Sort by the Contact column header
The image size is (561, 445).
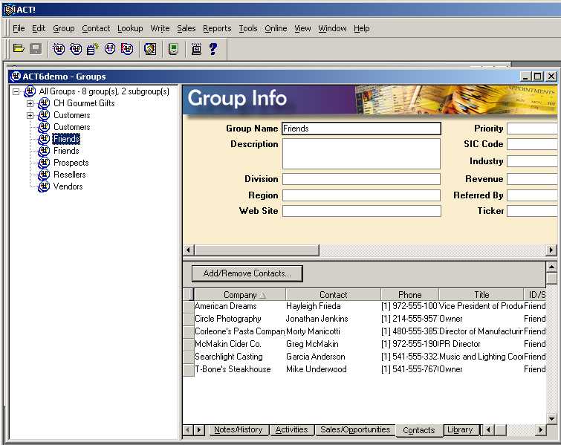click(333, 295)
